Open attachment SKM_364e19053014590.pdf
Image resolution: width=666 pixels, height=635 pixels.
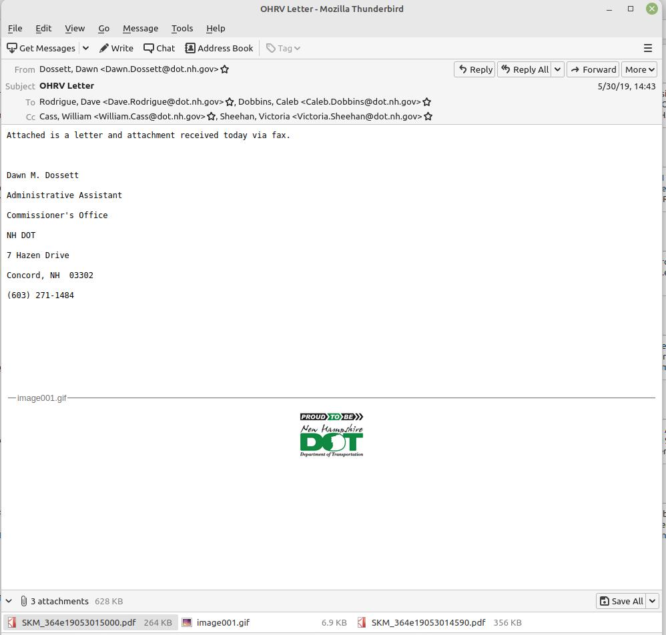428,622
